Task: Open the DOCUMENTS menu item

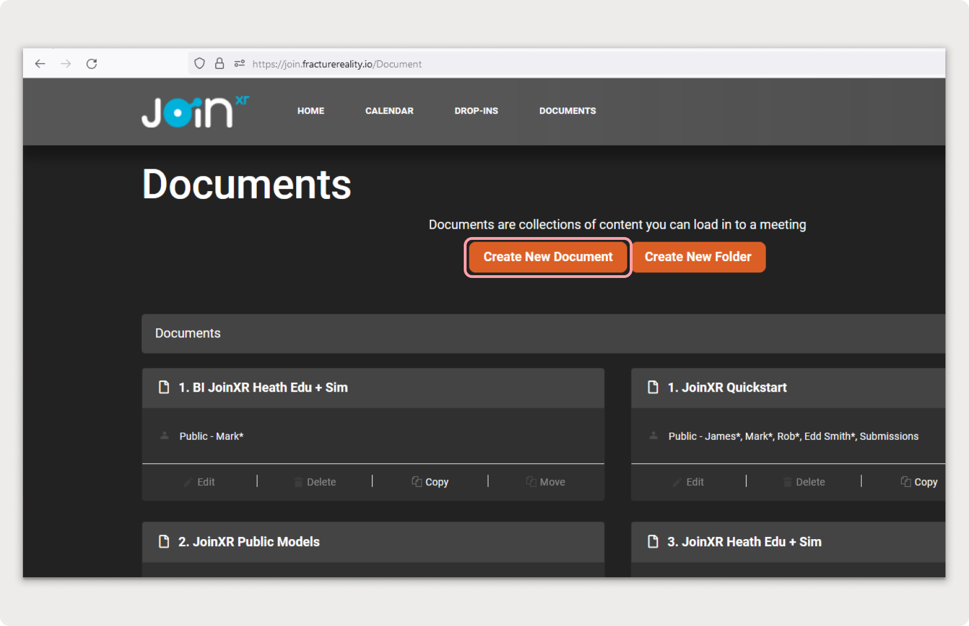Action: [x=567, y=111]
